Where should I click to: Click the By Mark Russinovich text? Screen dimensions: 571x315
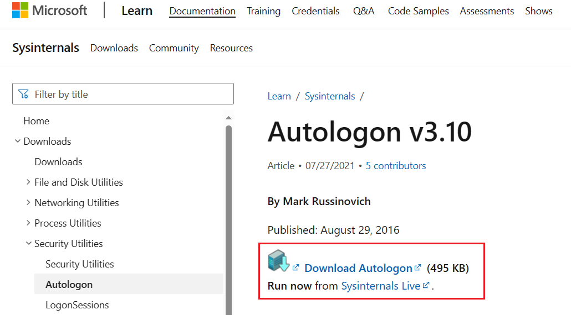coord(319,201)
